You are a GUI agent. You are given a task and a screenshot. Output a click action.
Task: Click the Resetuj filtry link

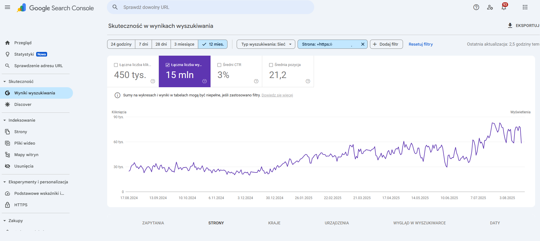(x=421, y=44)
